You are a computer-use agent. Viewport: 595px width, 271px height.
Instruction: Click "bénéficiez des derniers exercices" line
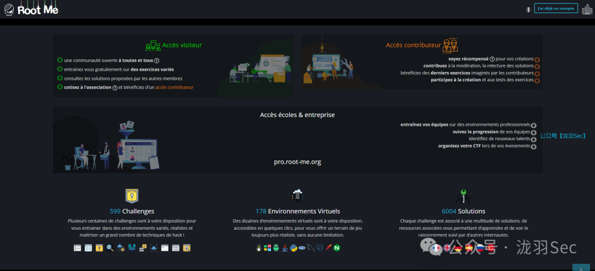[467, 73]
